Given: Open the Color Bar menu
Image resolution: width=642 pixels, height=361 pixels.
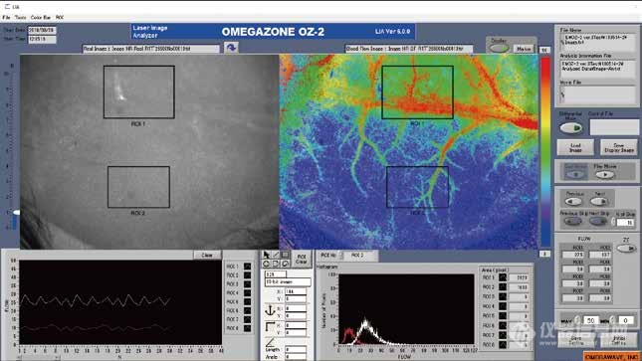Looking at the screenshot, I should coord(41,18).
